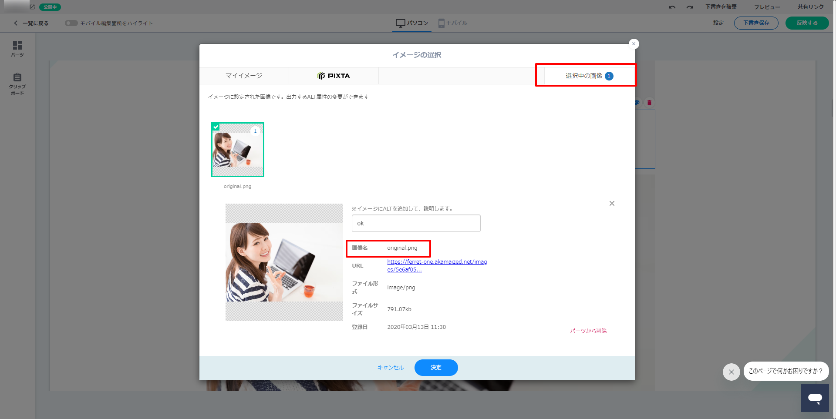Click the ALT text input field
This screenshot has height=419, width=836.
(416, 223)
